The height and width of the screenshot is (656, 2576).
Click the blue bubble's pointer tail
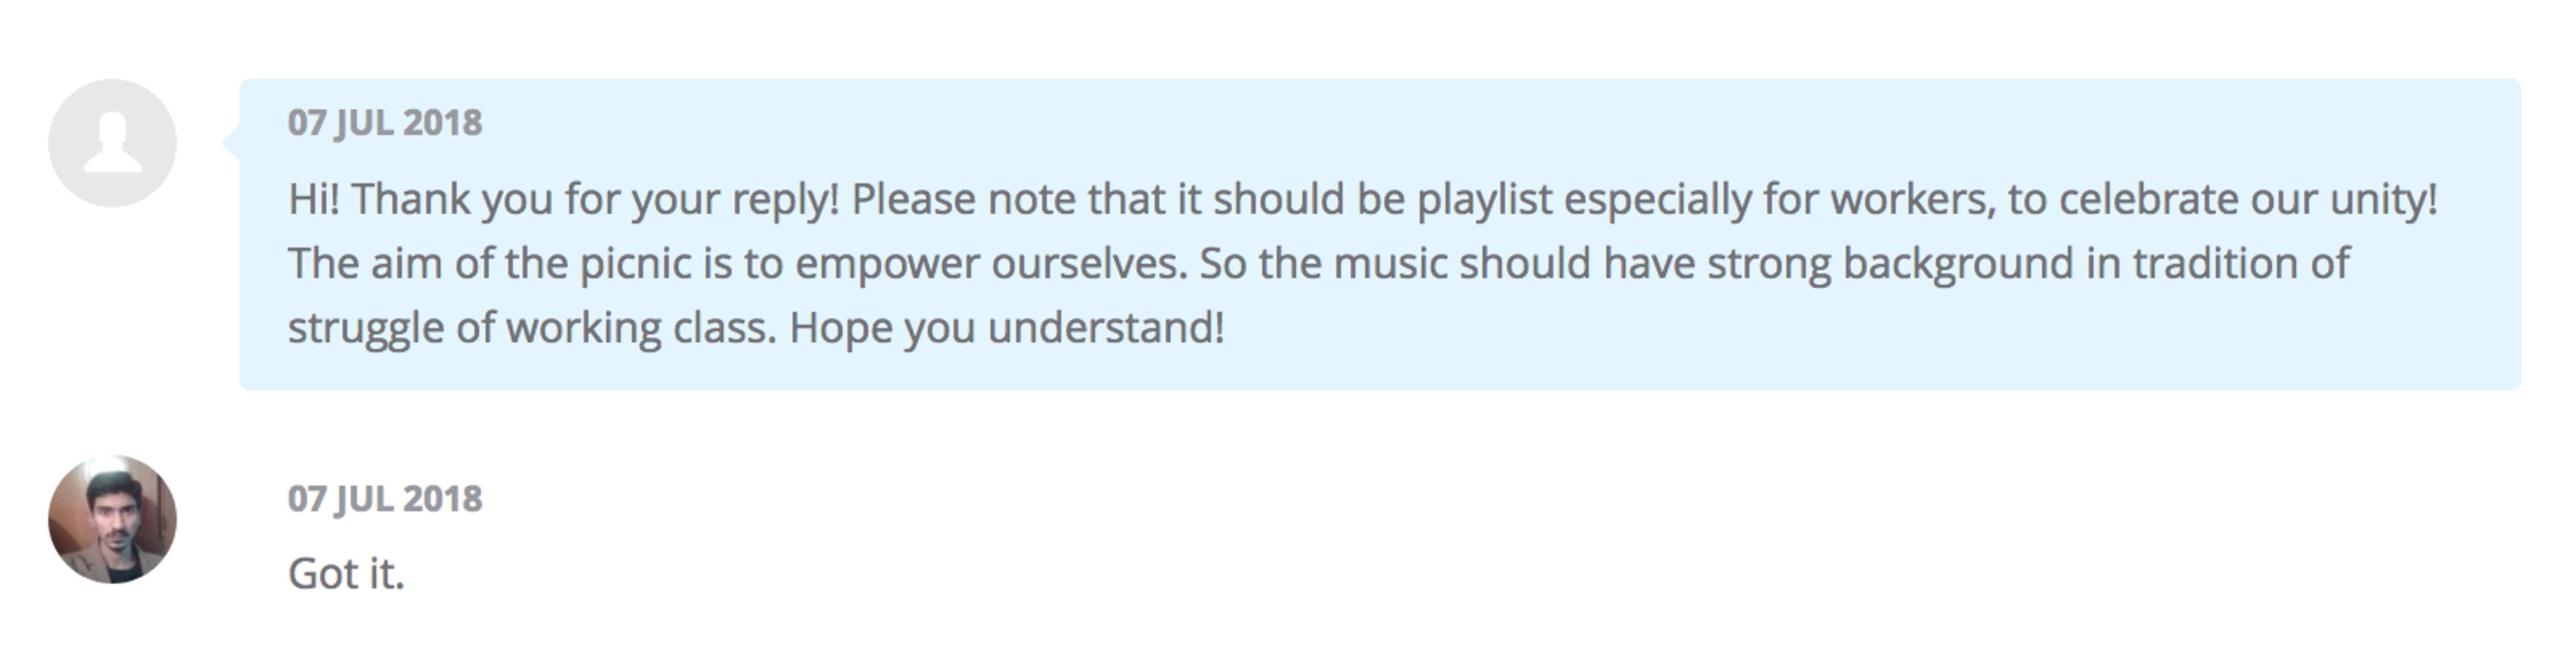(x=231, y=143)
